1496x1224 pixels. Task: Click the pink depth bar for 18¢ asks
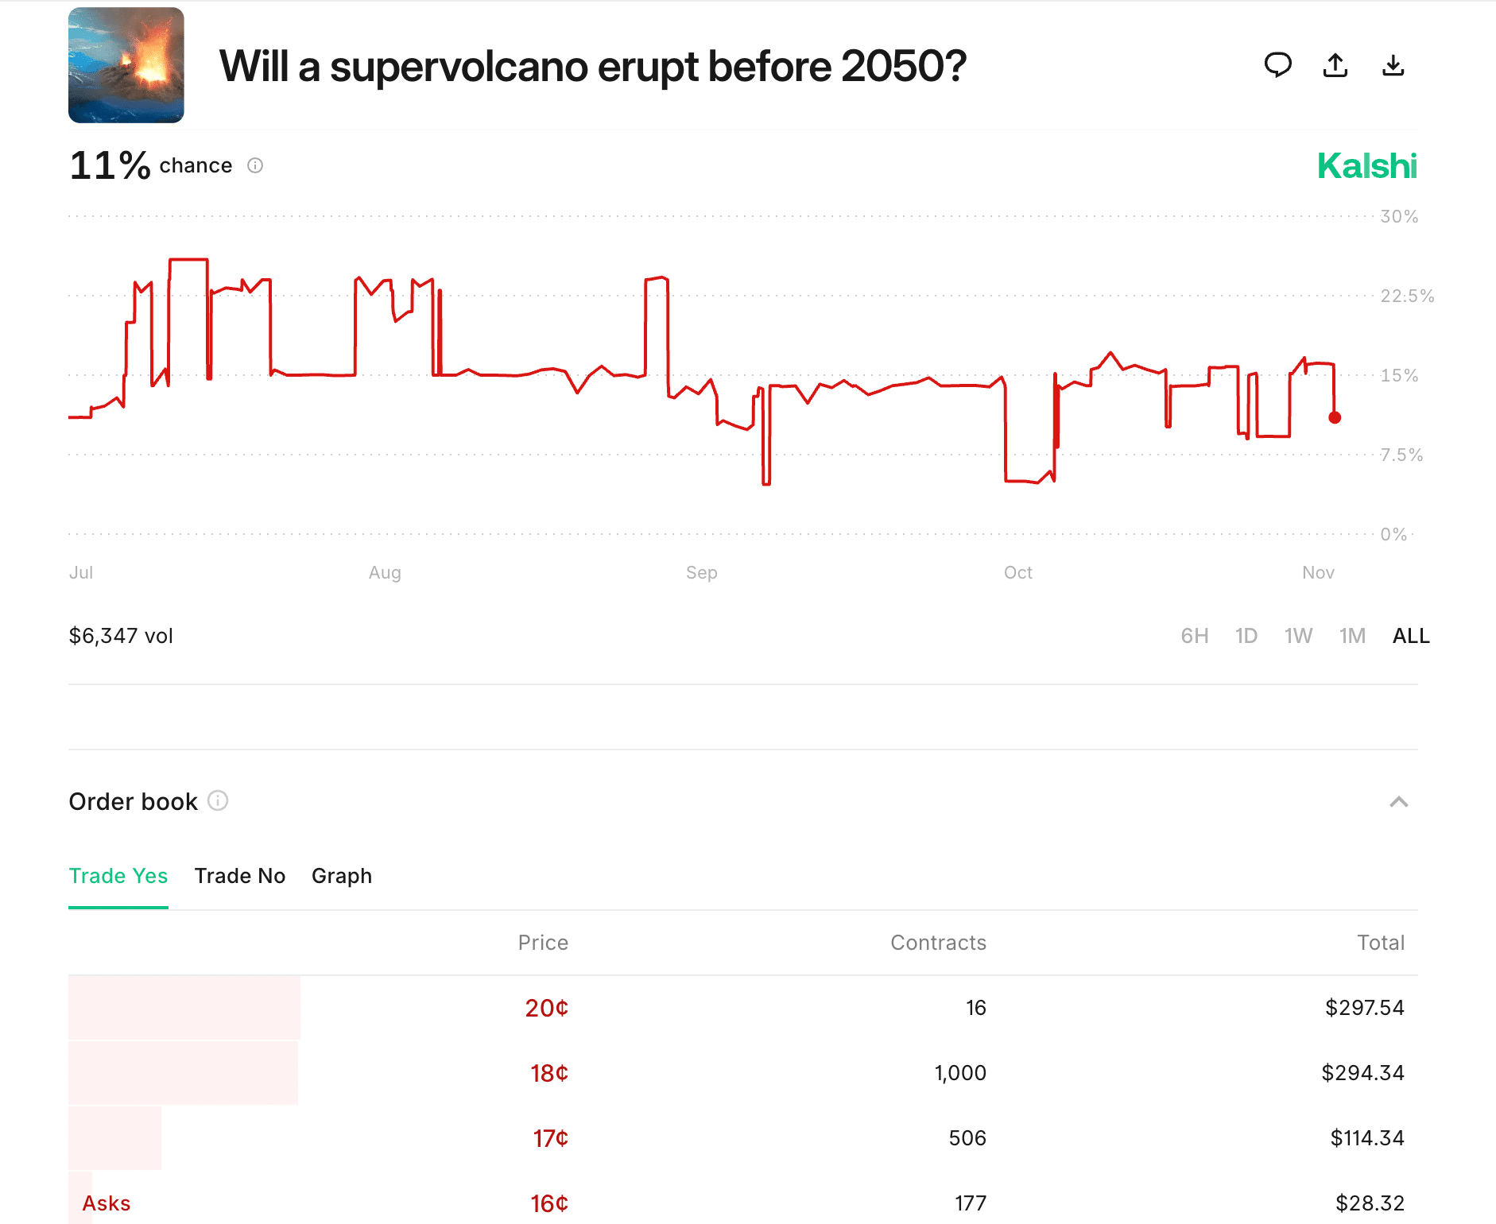click(x=183, y=1073)
